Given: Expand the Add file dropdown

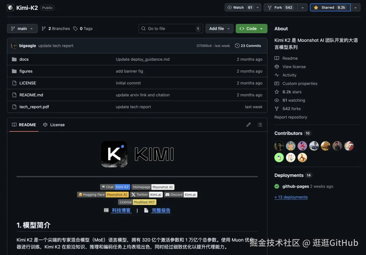Looking at the screenshot, I should 219,28.
